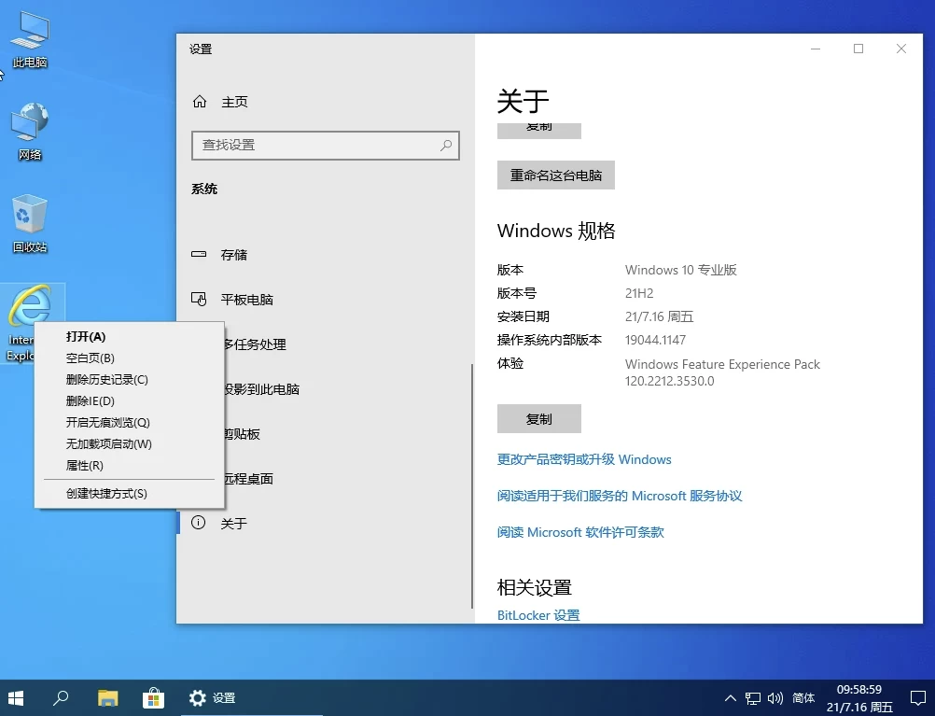Click 复制 button under Windows 规格
Image resolution: width=935 pixels, height=716 pixels.
click(x=538, y=419)
